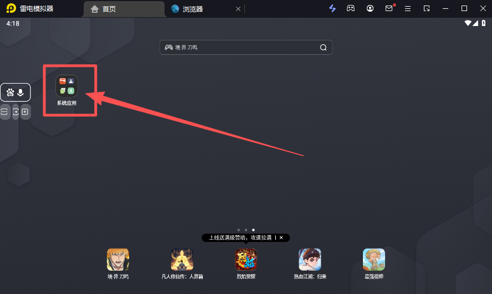Click the pop-out window icon
The width and height of the screenshot is (492, 294).
click(427, 8)
